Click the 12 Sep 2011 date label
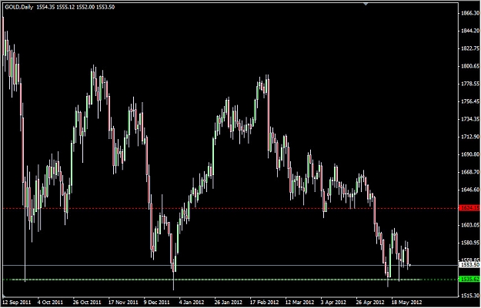Screen dimensions: 481x308 18,302
